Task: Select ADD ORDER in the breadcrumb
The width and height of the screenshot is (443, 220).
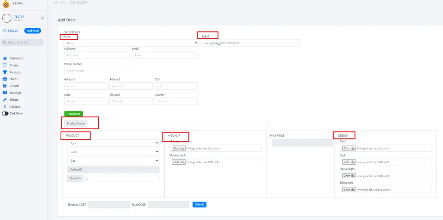Action: click(78, 2)
